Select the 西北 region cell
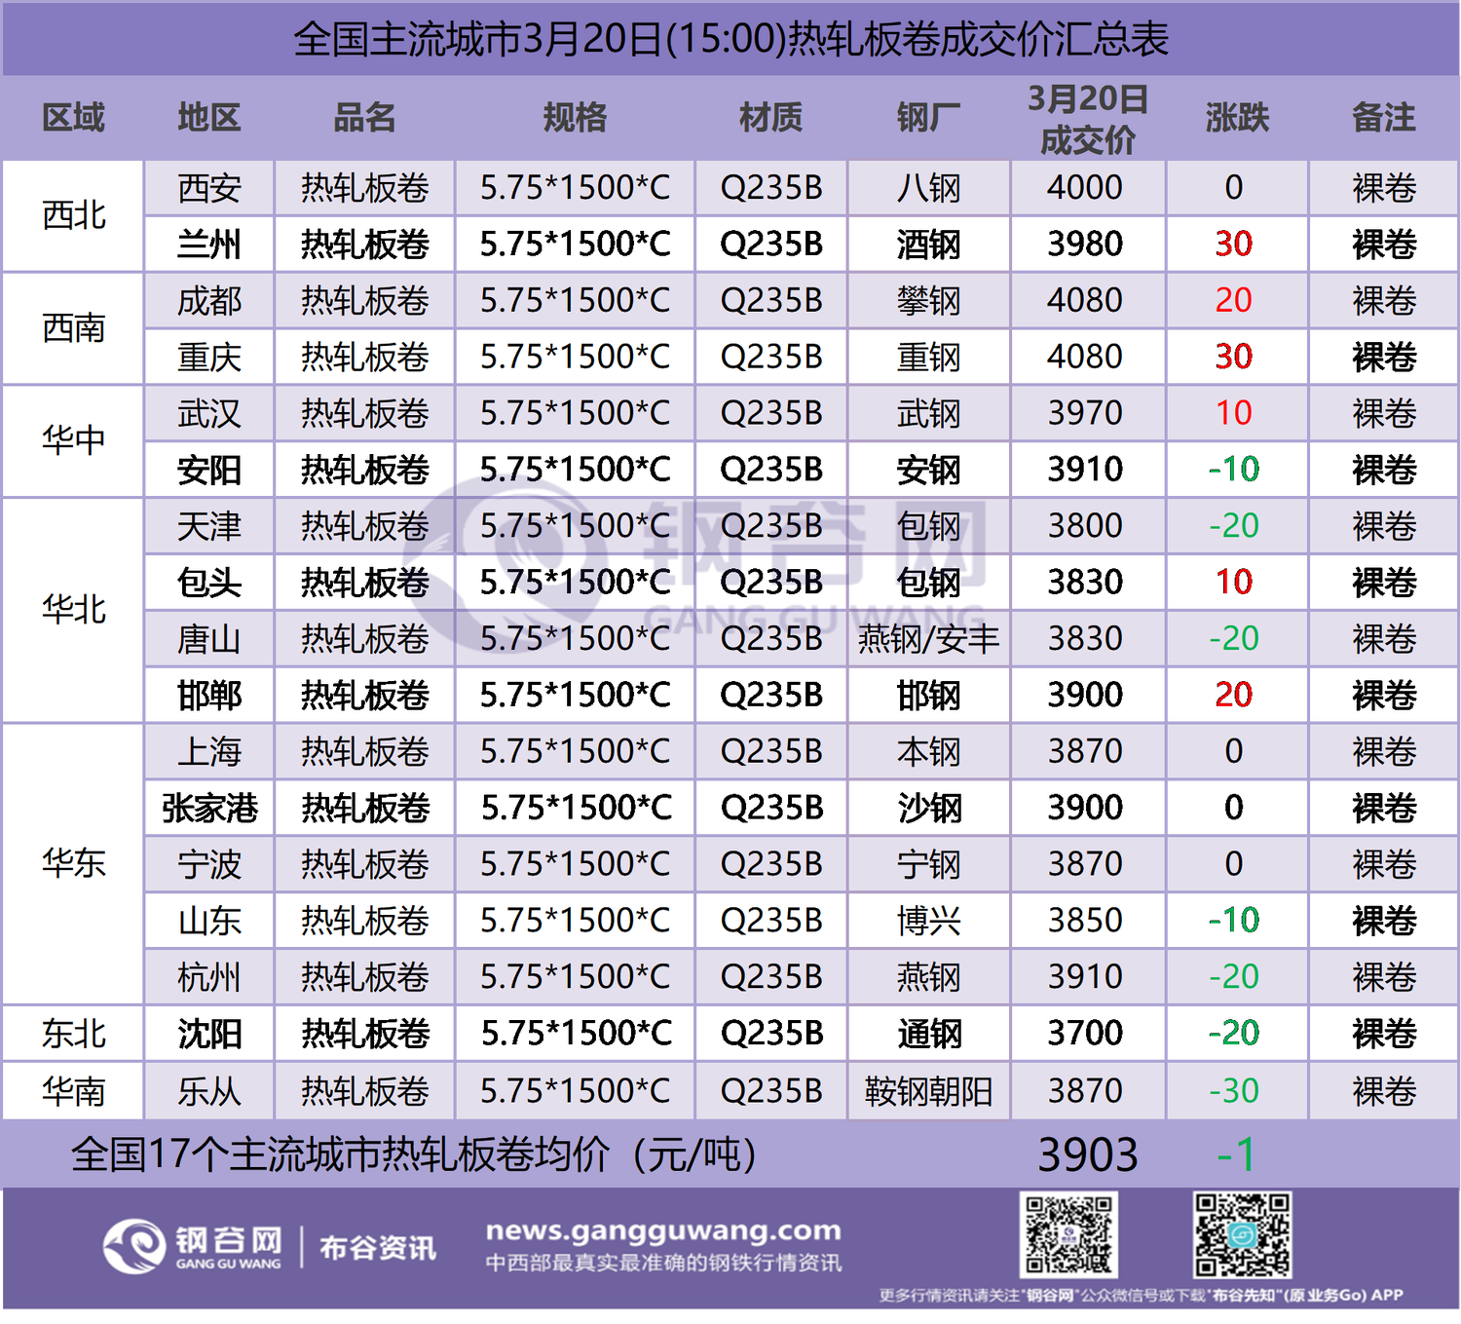The width and height of the screenshot is (1461, 1324). 73,216
